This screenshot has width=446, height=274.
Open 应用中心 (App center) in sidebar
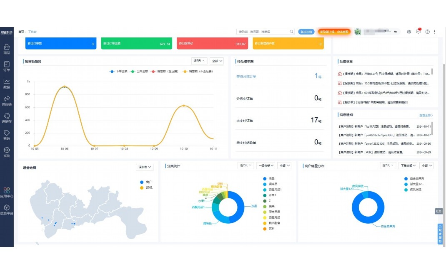[x=7, y=192]
